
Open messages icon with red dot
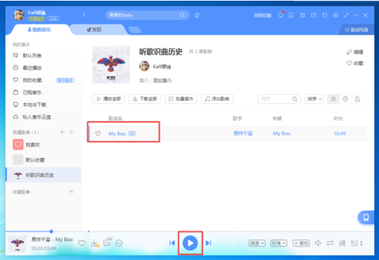pyautogui.click(x=281, y=15)
